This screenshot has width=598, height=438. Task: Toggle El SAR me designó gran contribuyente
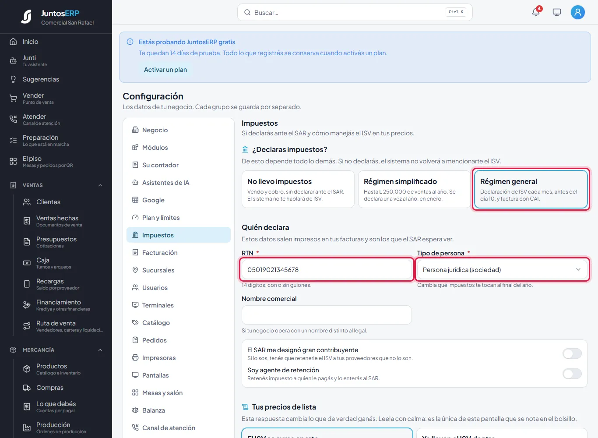click(x=572, y=353)
